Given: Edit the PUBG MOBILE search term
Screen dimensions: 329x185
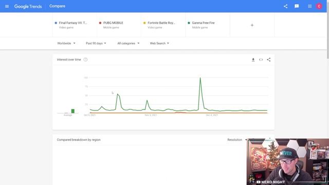Looking at the screenshot, I should (119, 25).
